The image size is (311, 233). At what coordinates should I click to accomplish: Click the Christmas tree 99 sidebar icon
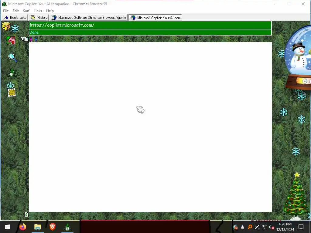tap(12, 73)
